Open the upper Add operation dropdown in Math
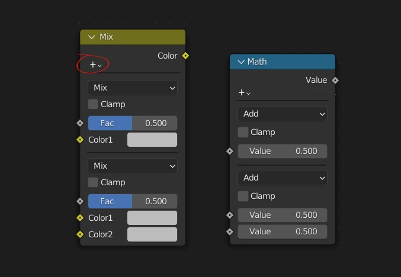The height and width of the screenshot is (277, 401). click(283, 114)
